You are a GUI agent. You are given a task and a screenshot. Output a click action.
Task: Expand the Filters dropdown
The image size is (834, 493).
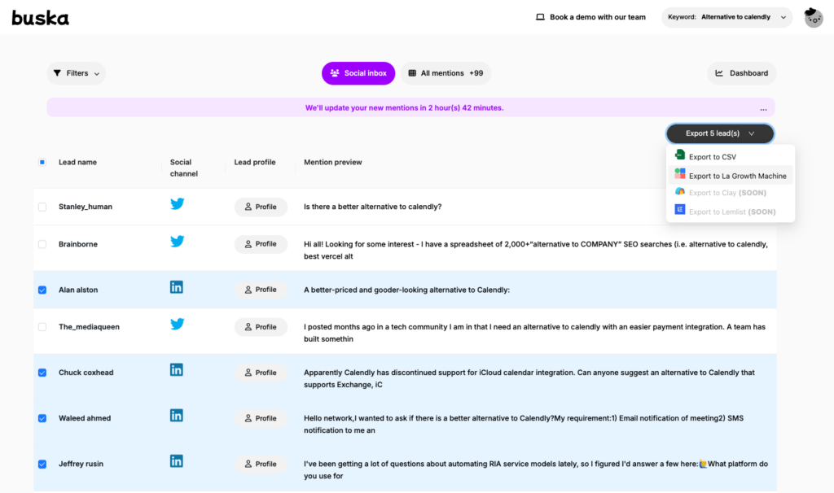point(77,73)
